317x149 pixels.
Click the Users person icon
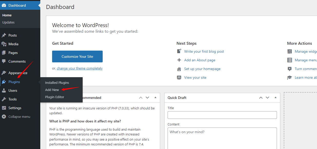[x=4, y=90]
